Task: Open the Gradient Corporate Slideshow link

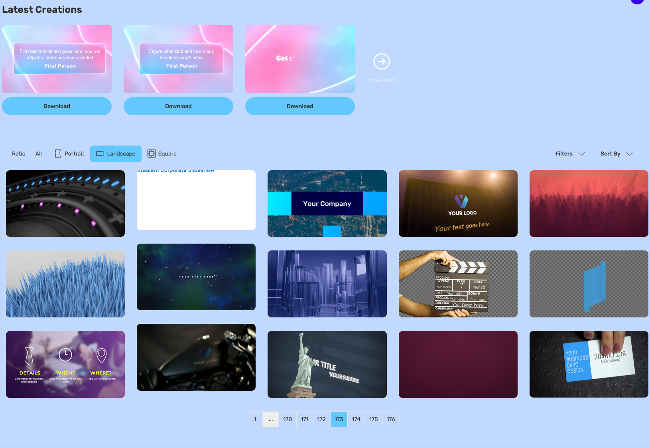Action: (x=176, y=171)
